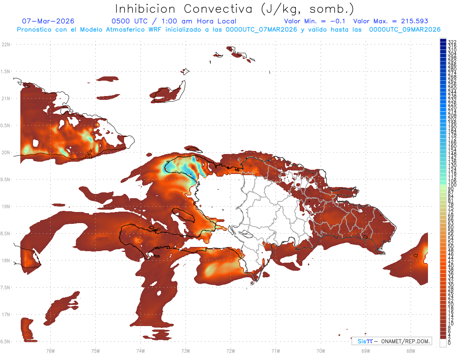Click the '6.5N' latitude label
Viewport: 461px width, 356px height.
[6, 342]
